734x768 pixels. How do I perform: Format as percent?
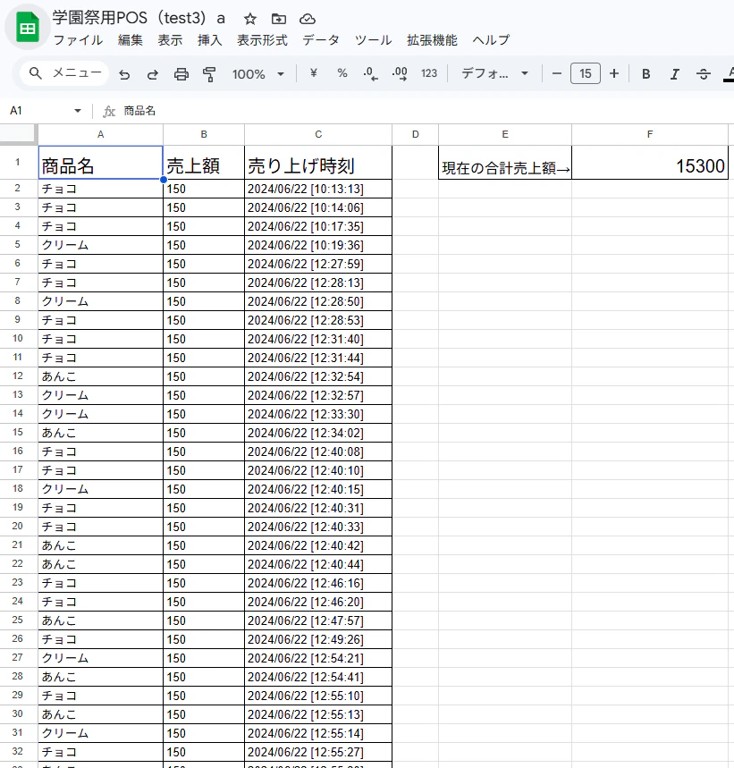[x=342, y=73]
